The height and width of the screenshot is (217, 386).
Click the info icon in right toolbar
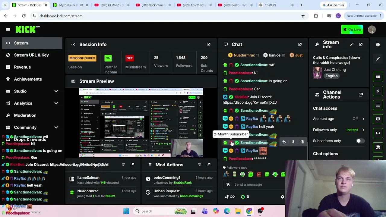tap(378, 45)
